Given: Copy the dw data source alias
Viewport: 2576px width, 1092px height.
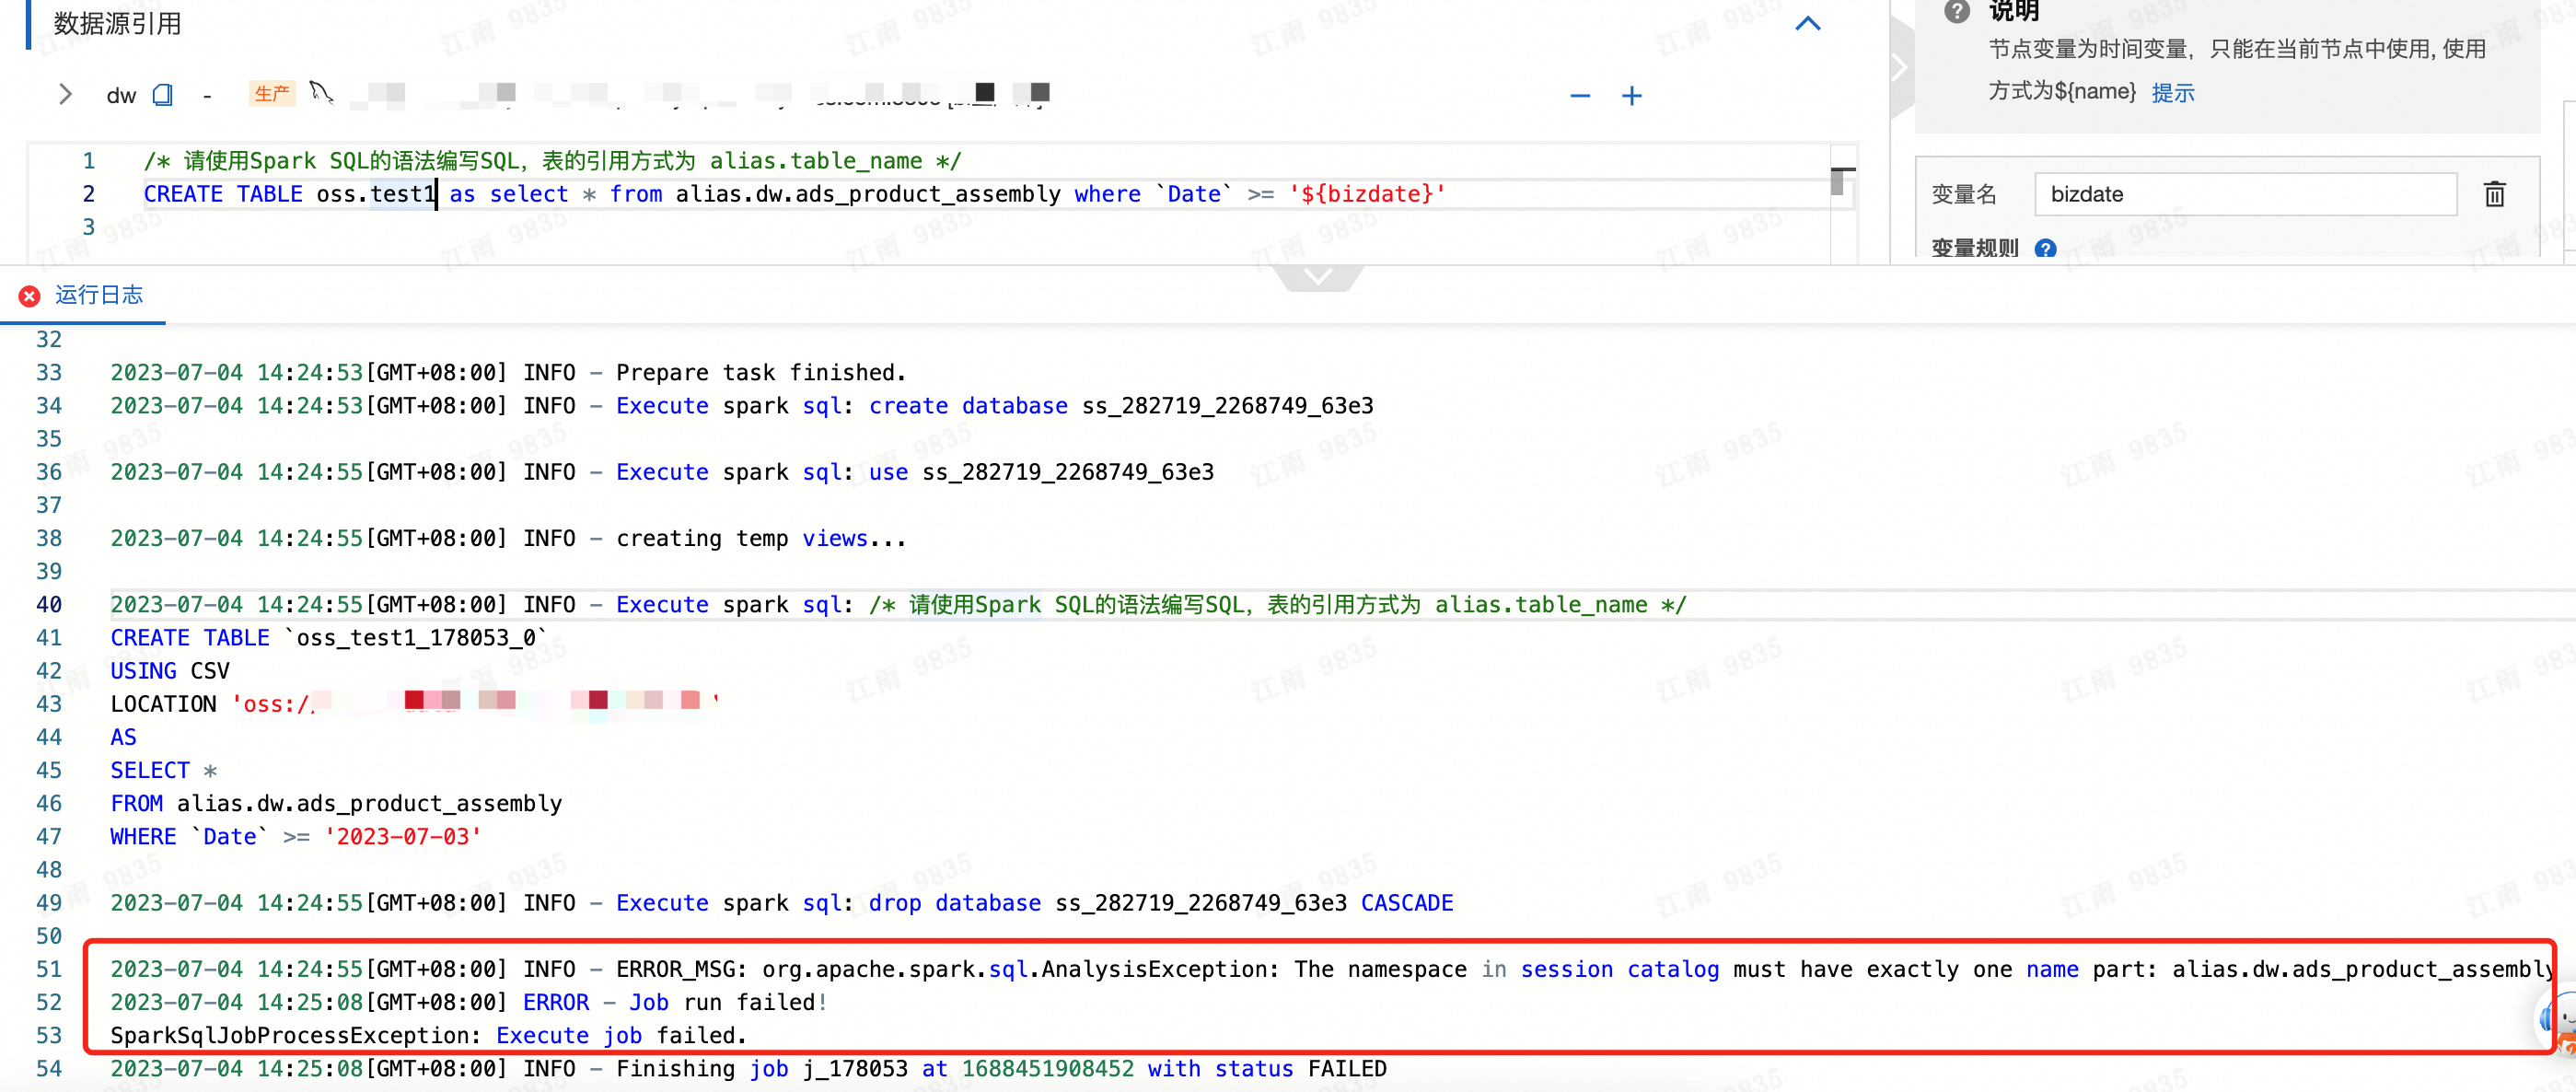Looking at the screenshot, I should [163, 95].
